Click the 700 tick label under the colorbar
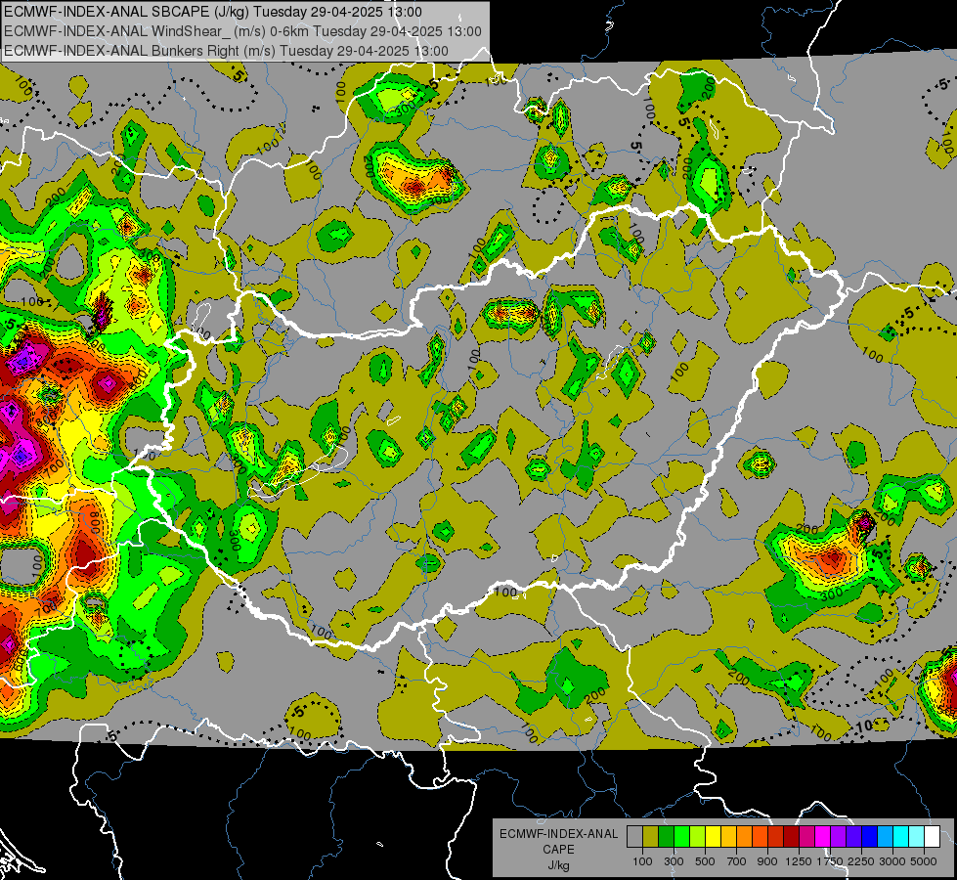The image size is (957, 880). coord(737,861)
